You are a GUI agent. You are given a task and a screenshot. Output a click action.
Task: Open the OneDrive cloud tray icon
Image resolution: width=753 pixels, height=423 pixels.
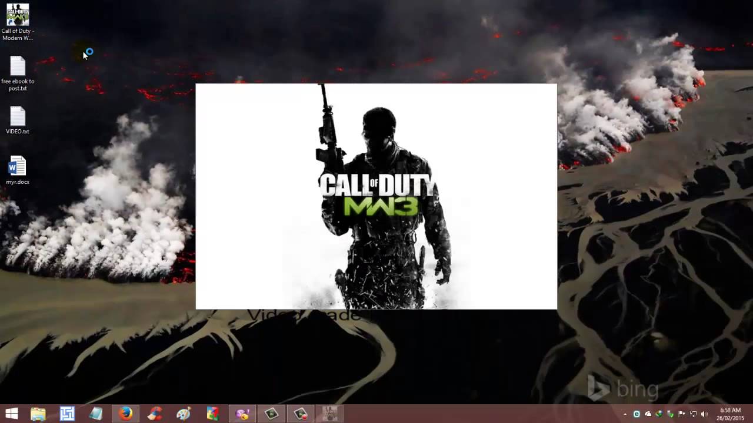(648, 414)
